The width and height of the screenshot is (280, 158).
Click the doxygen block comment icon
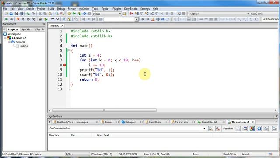point(52,19)
